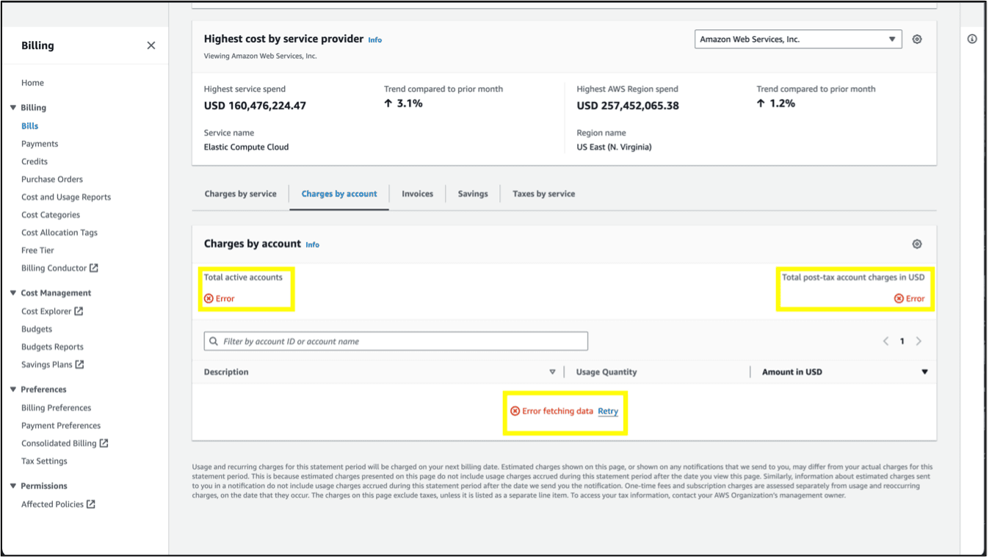Collapse the Permissions section
This screenshot has width=989, height=560.
point(13,486)
